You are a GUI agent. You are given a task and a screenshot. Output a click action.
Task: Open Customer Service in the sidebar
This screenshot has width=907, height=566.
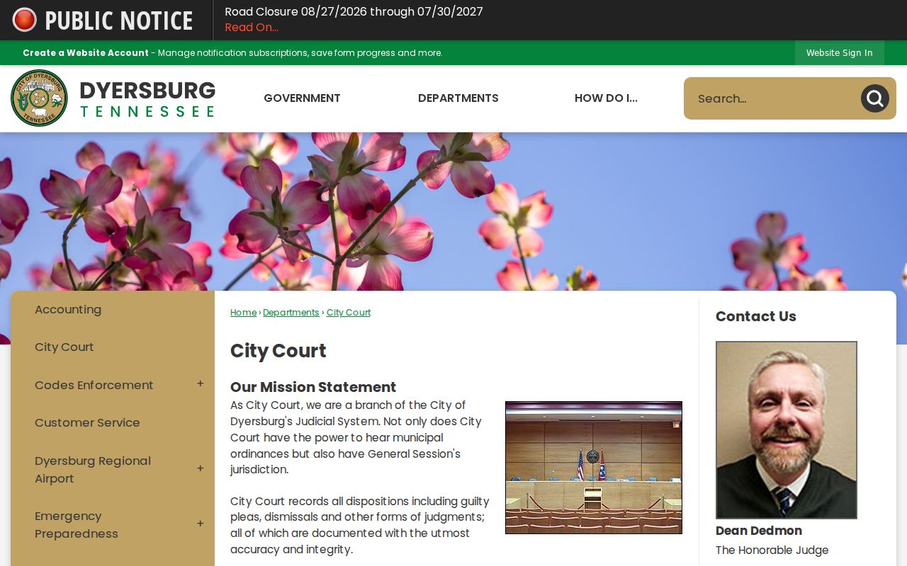click(87, 423)
